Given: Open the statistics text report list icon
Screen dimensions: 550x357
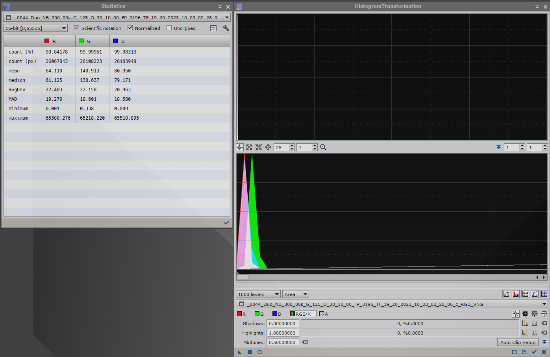Looking at the screenshot, I should pos(213,28).
